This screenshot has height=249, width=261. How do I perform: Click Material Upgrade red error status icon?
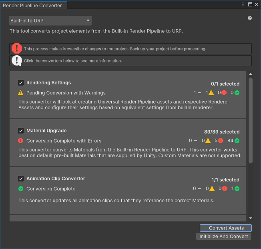21,141
